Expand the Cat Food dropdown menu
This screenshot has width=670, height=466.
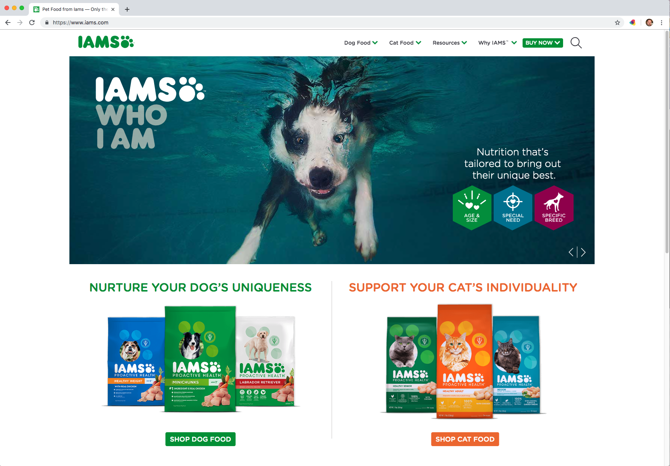pyautogui.click(x=405, y=43)
